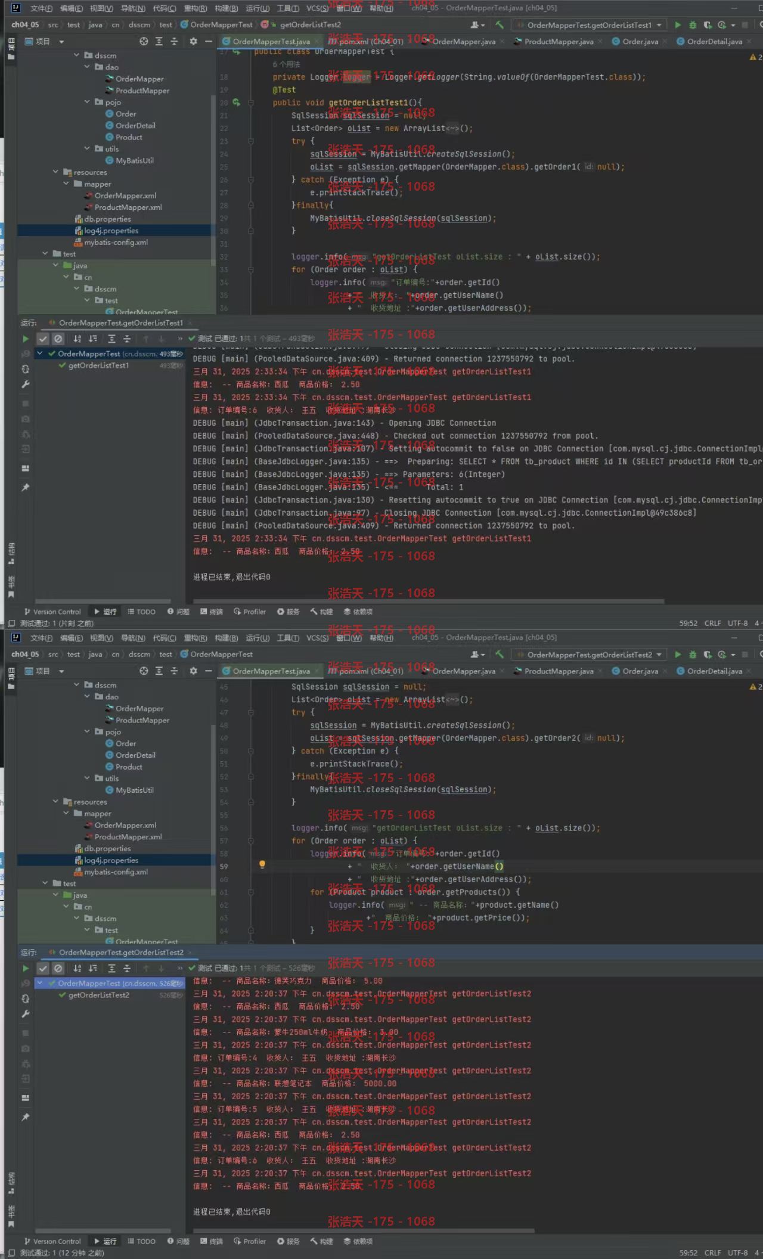Collapse the resources folder in top project tree

pos(55,172)
